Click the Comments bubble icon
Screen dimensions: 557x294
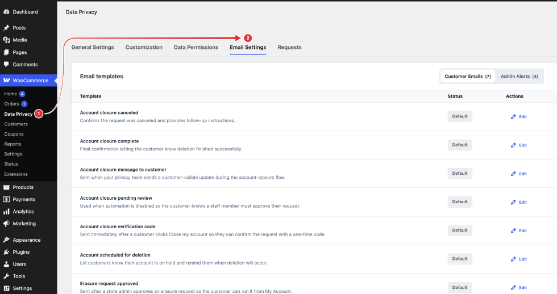point(6,64)
